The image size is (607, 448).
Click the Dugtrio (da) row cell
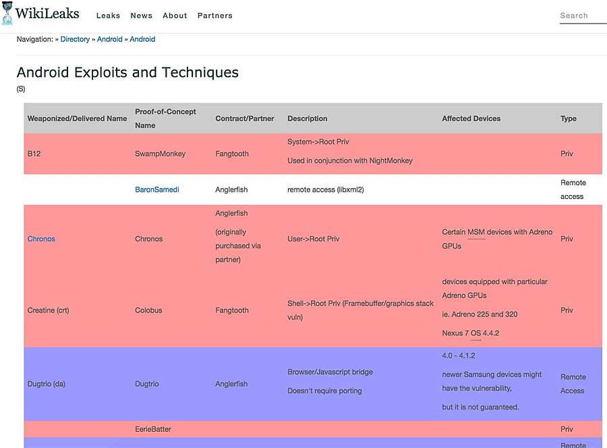[x=46, y=384]
